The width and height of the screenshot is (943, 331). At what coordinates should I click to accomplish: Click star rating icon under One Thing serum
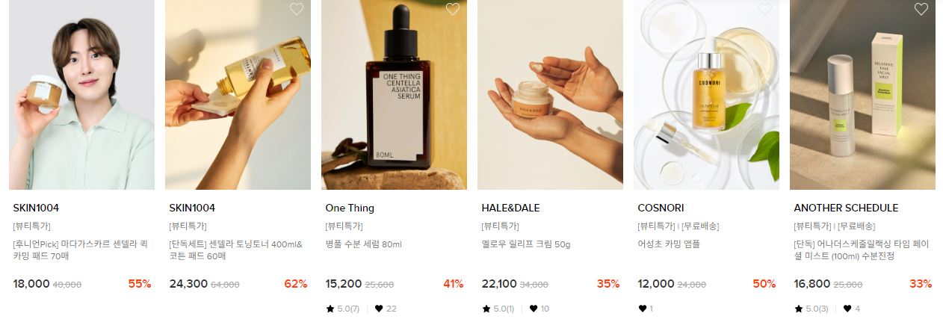330,309
